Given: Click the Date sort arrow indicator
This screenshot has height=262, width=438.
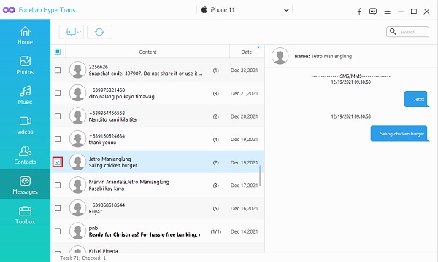Looking at the screenshot, I should click(258, 47).
